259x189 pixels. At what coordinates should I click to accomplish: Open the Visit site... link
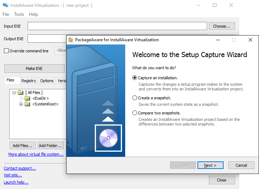tap(13, 175)
